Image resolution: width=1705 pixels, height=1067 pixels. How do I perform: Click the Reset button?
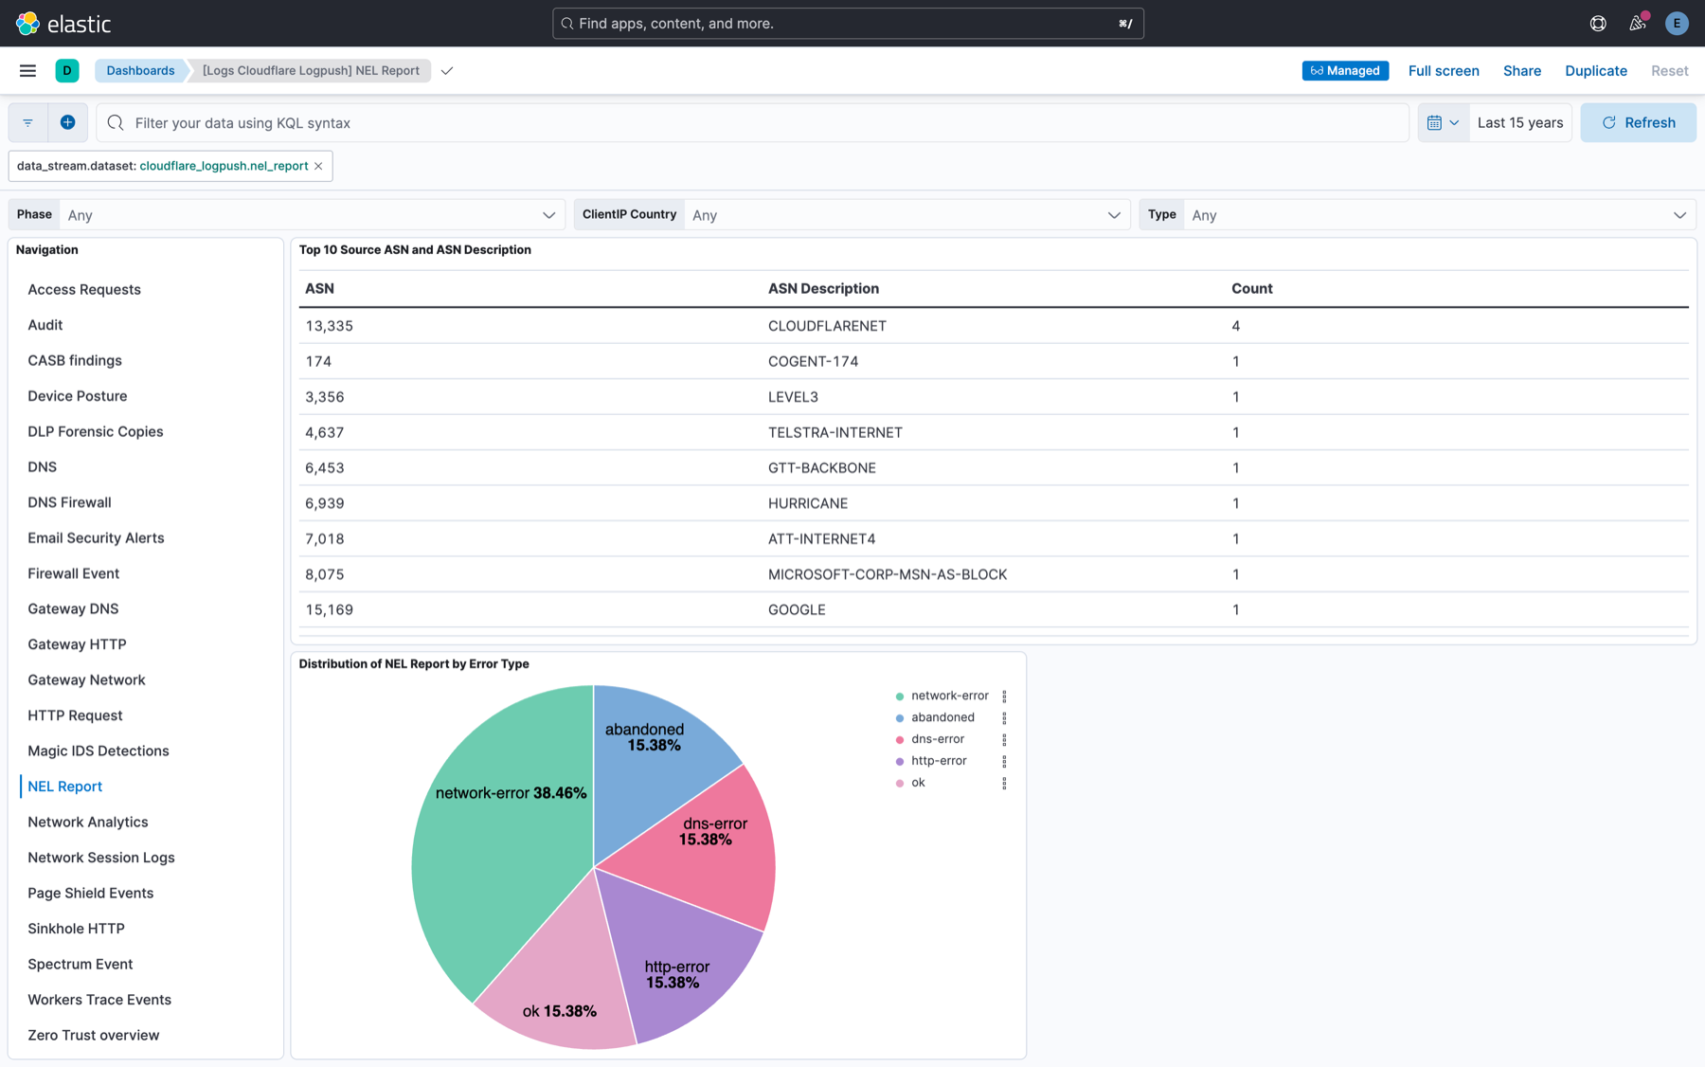[1669, 70]
